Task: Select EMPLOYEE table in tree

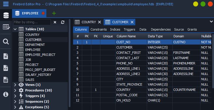Action: (x=33, y=50)
